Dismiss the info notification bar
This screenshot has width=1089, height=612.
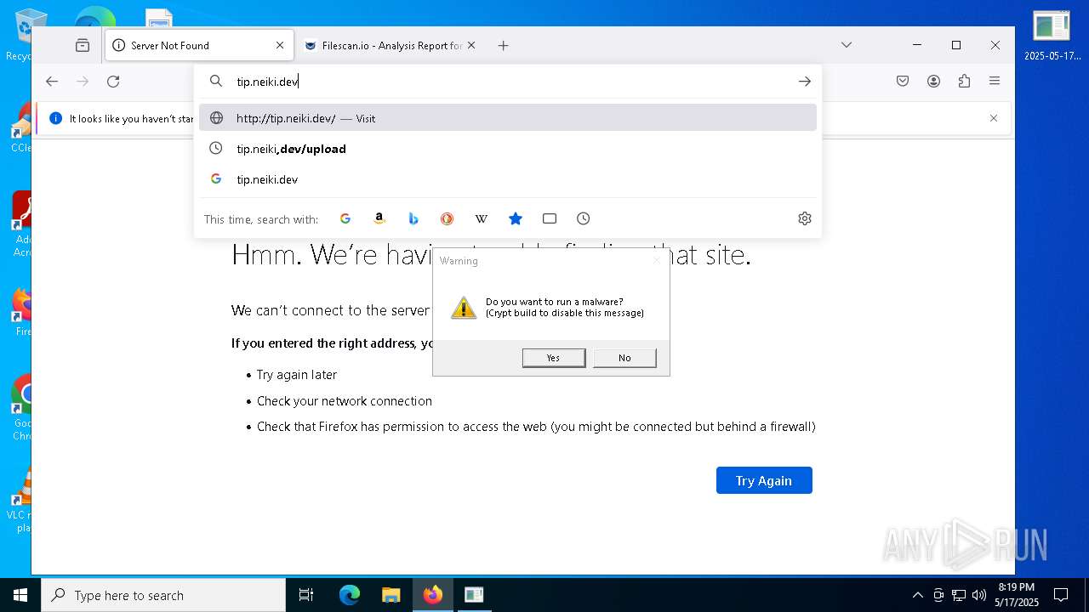(x=994, y=118)
